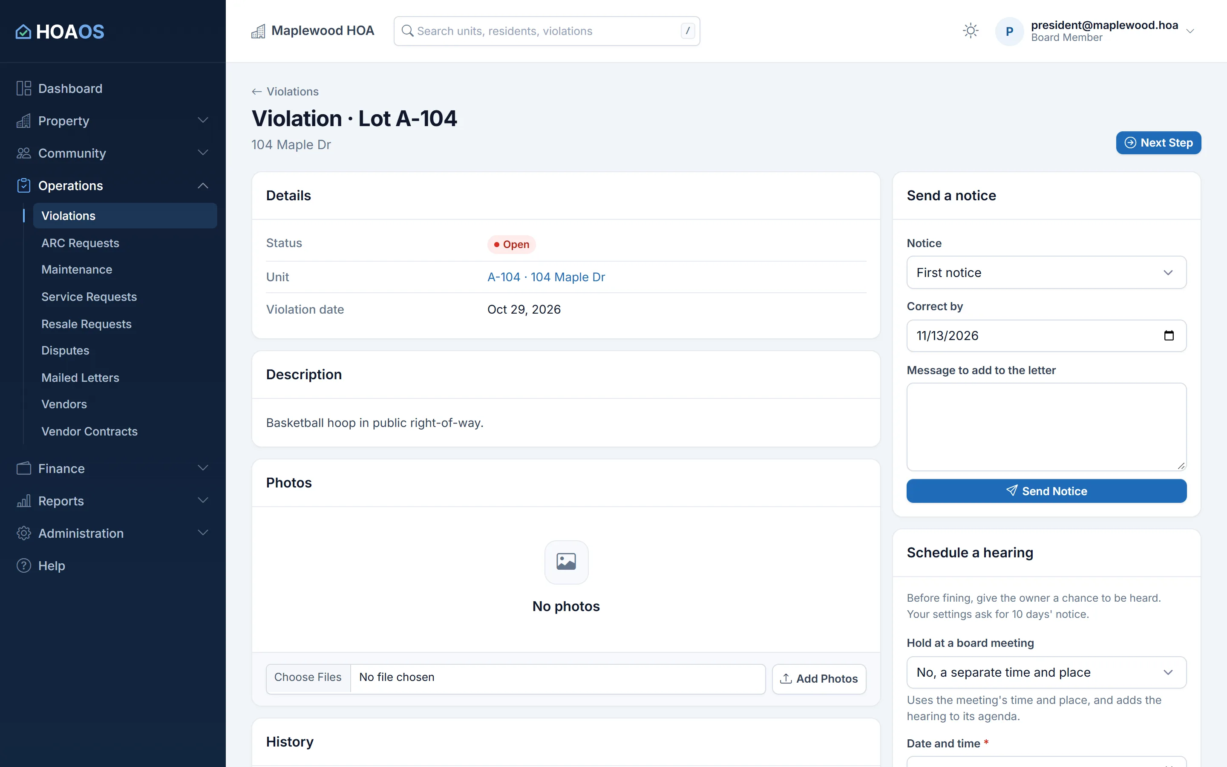Click the Correct by date field 11/13/2026

[x=1046, y=335]
